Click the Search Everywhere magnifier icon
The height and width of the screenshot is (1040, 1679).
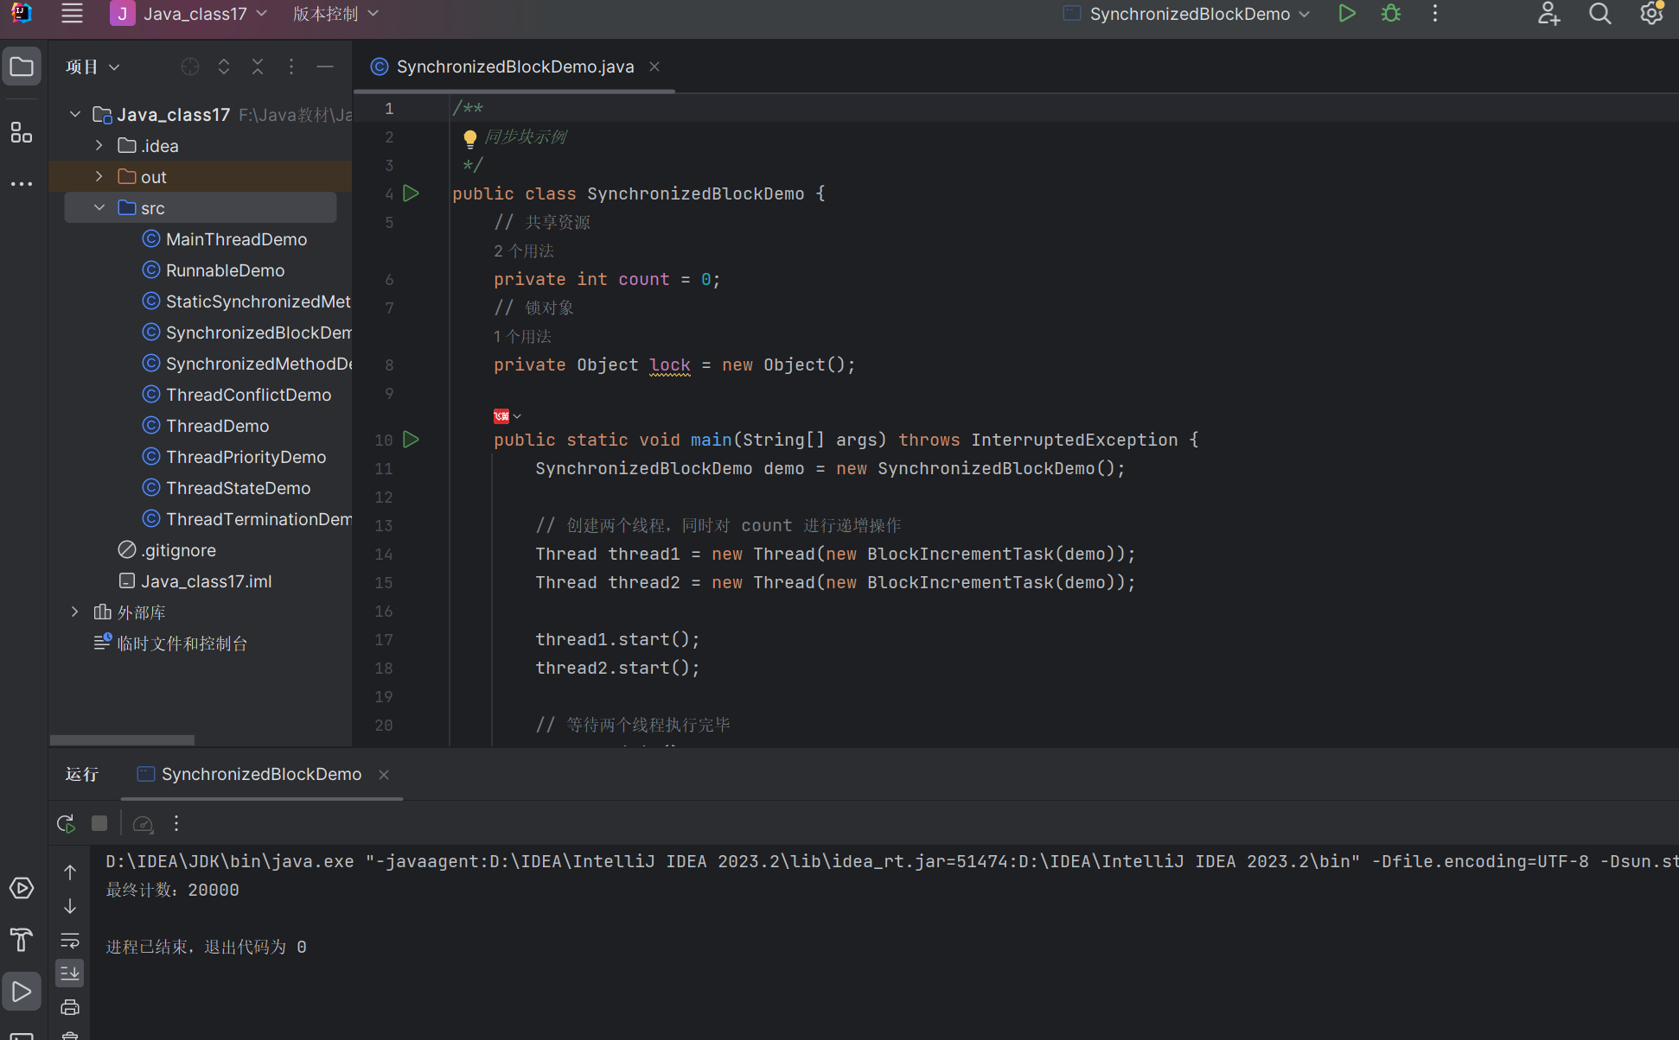tap(1599, 14)
